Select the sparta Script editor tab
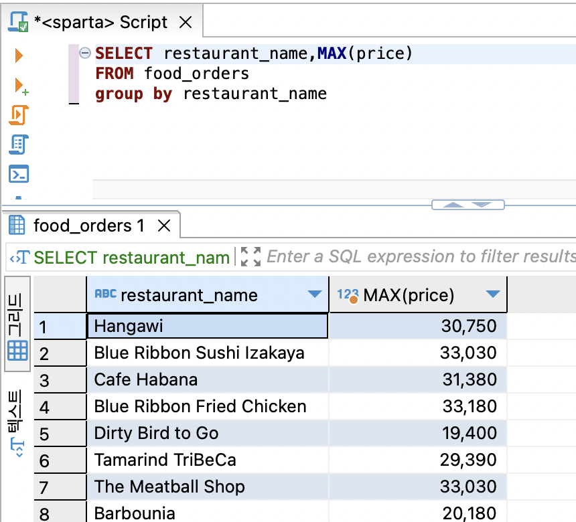 click(x=102, y=22)
